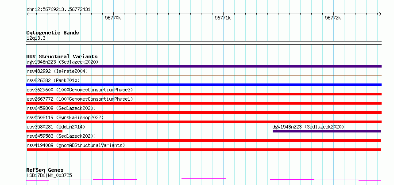Click the left arrowhead of the ruler
The width and height of the screenshot is (394, 185).
coord(27,14)
